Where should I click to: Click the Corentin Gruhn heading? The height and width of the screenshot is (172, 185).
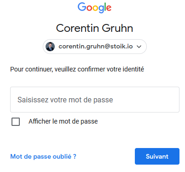point(94,28)
